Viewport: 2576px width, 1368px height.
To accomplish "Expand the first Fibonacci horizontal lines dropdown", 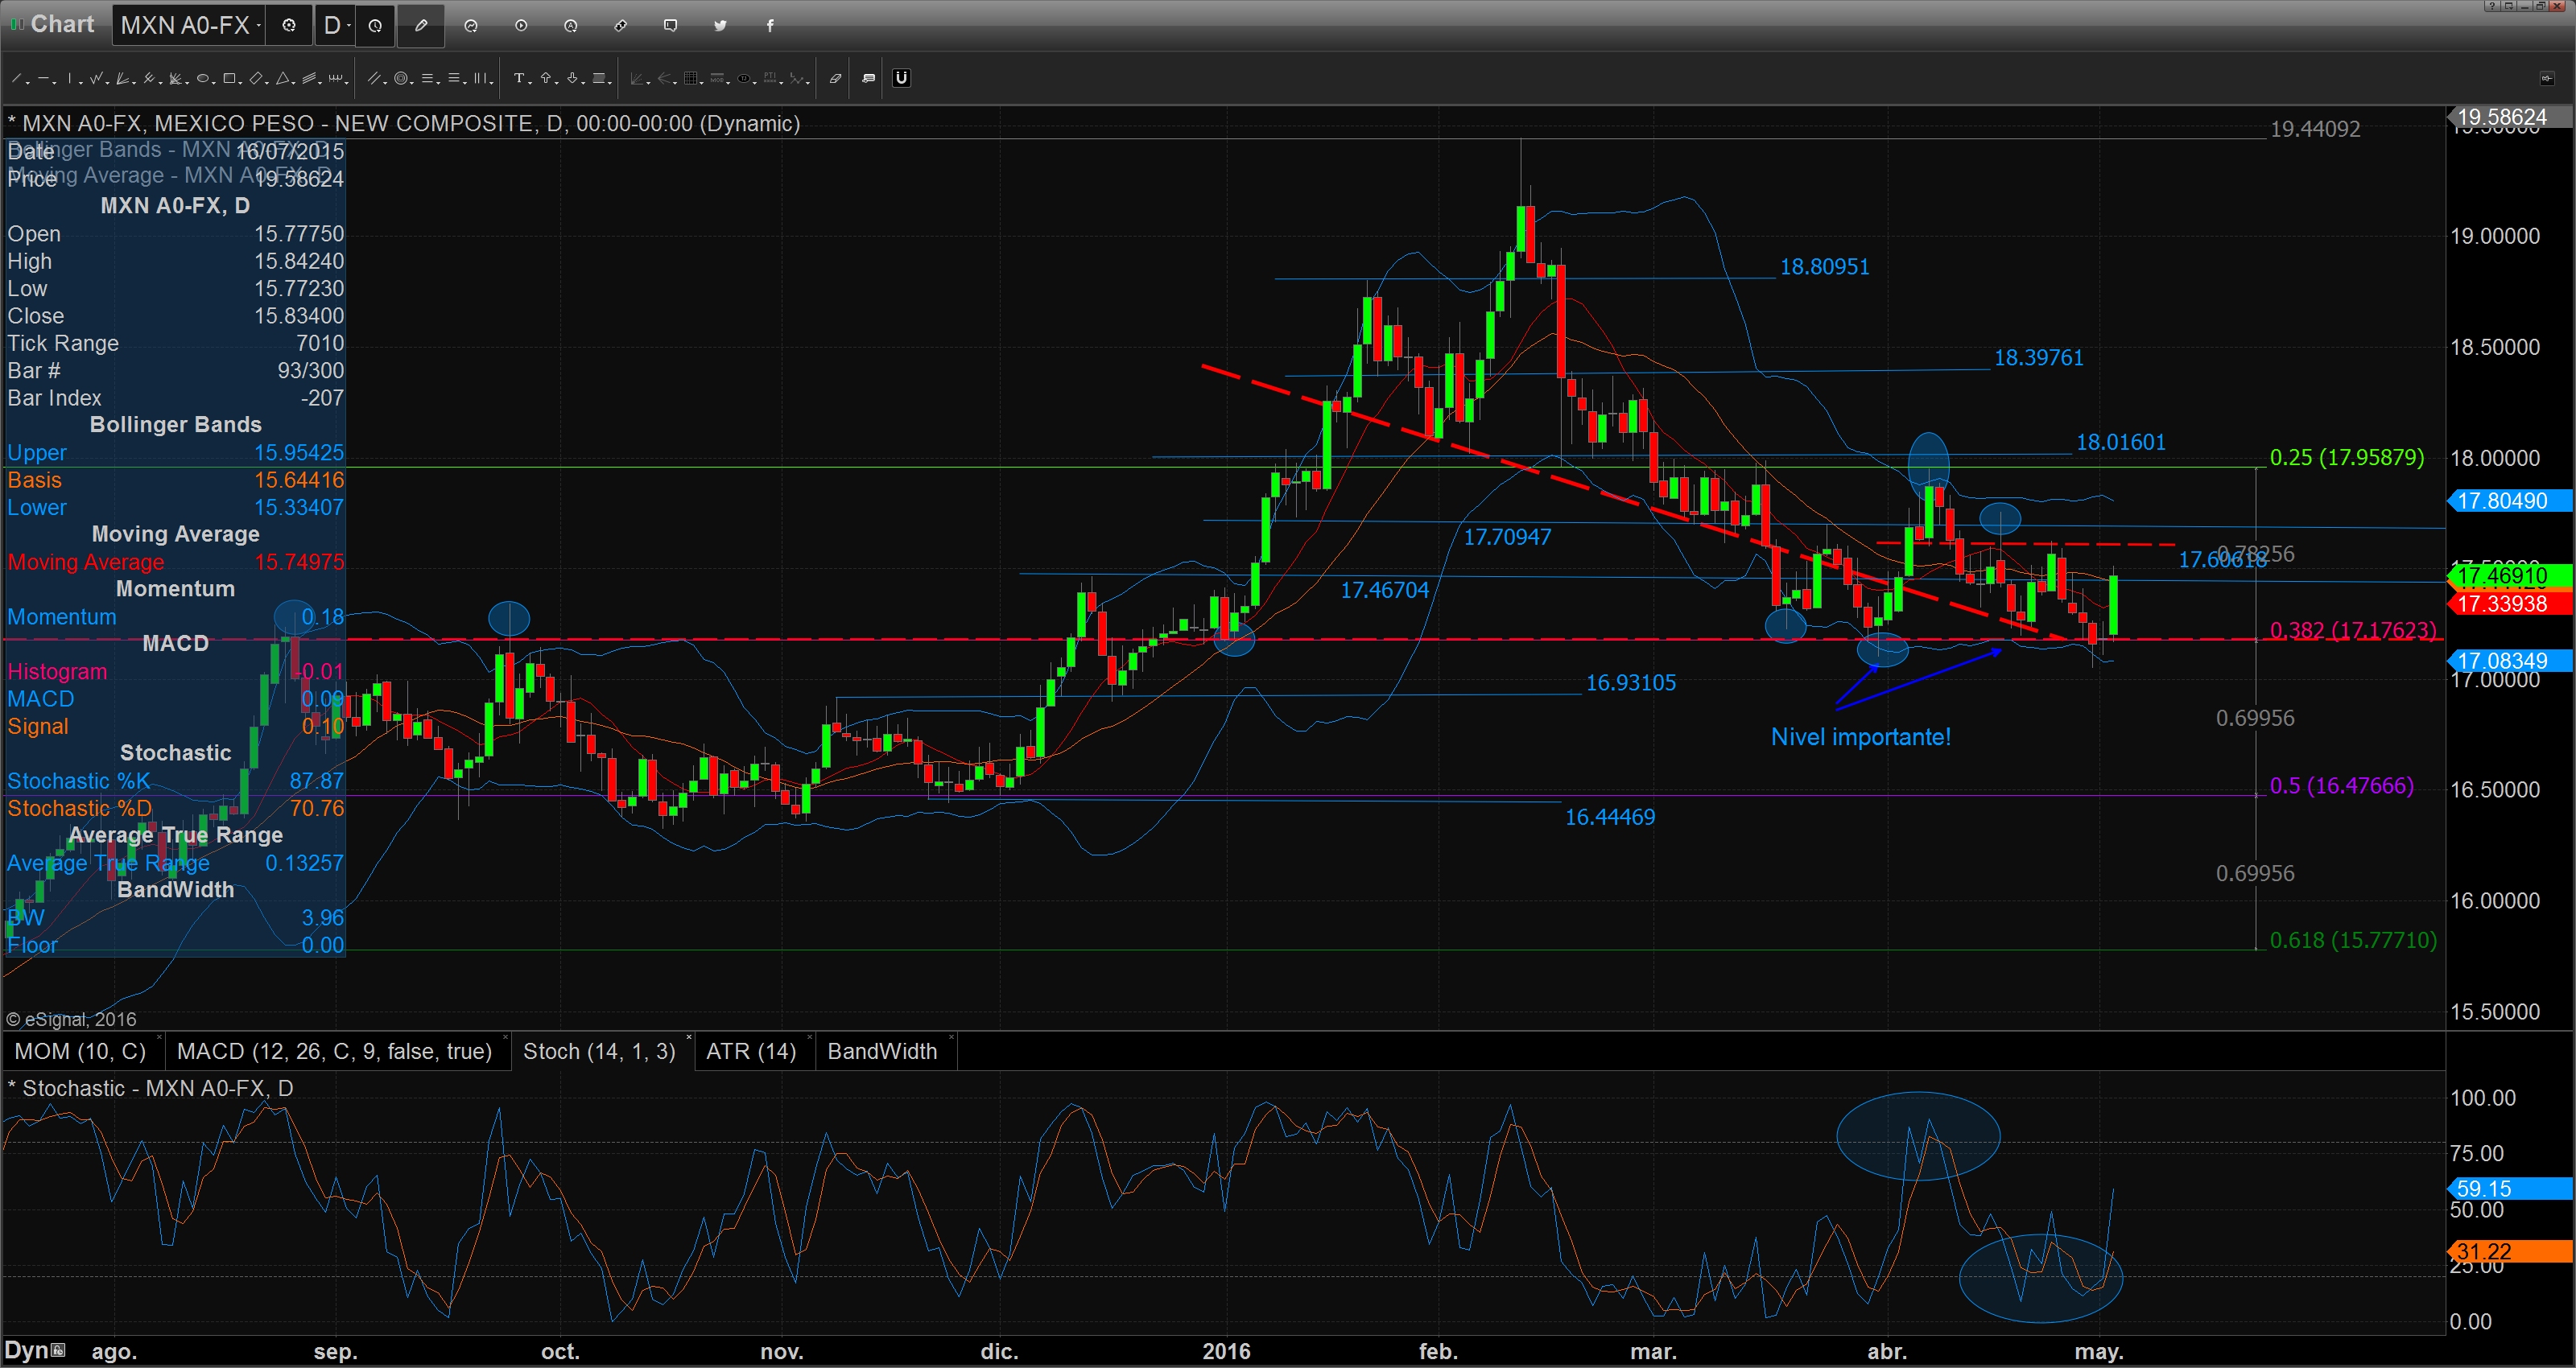I will click(x=438, y=83).
